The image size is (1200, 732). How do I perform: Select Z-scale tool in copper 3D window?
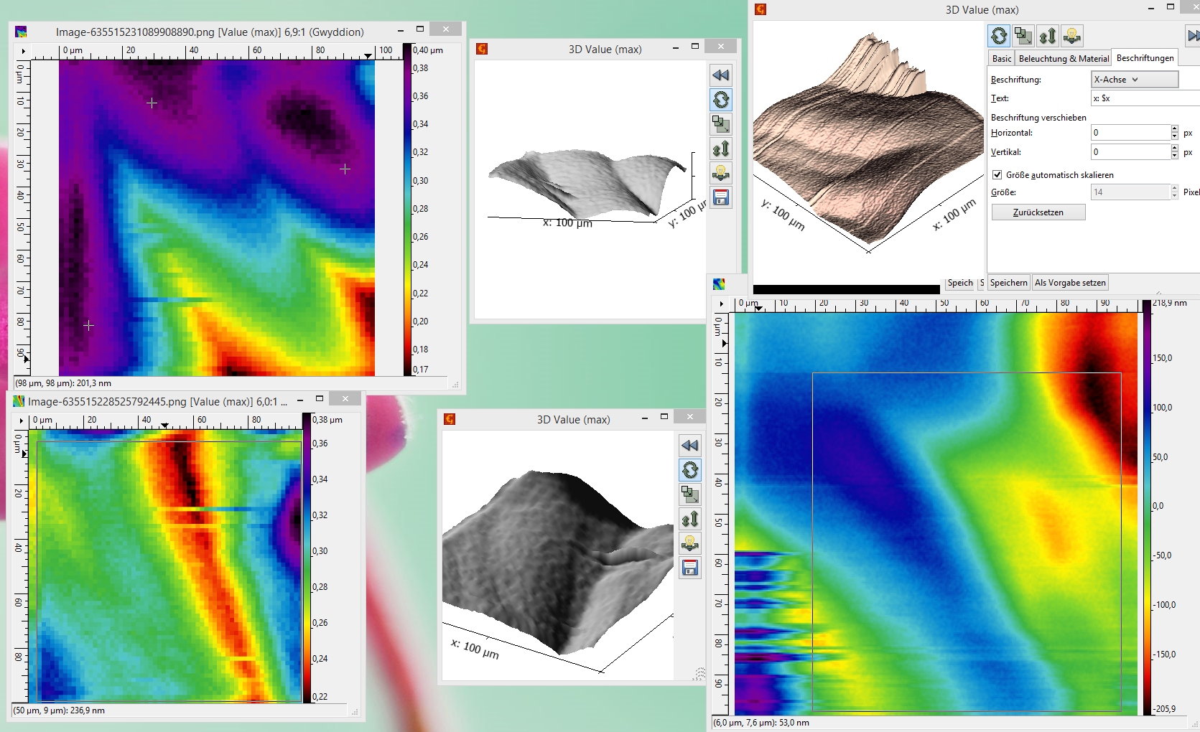pos(1048,35)
